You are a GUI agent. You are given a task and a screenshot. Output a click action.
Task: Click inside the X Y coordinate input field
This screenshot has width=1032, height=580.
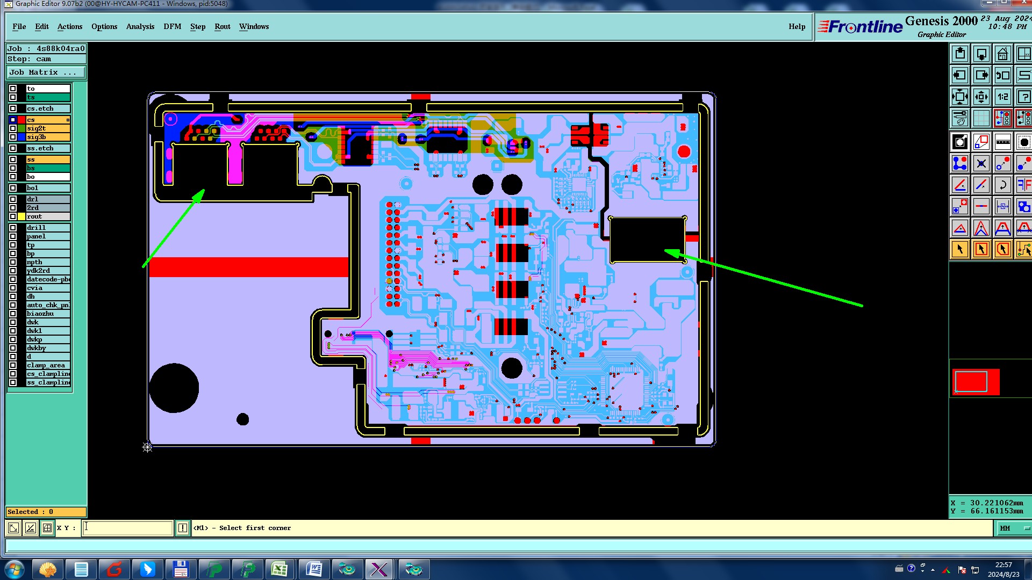[x=128, y=528]
